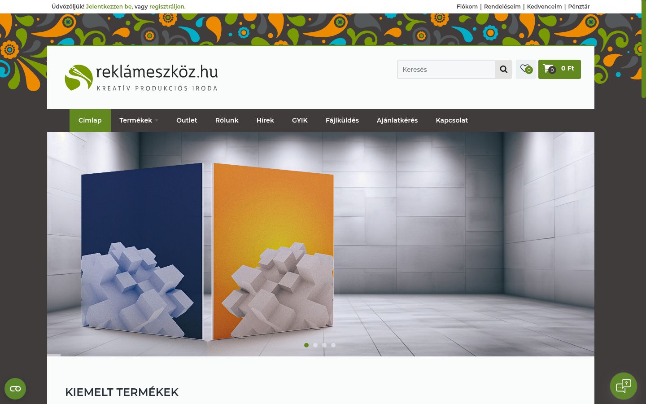Screen dimensions: 646x404
Task: Open the cookie settings round icon
Action: [15, 389]
